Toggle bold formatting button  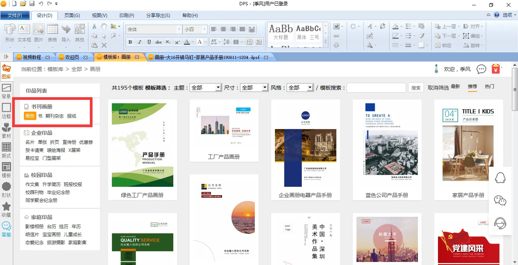click(x=130, y=42)
